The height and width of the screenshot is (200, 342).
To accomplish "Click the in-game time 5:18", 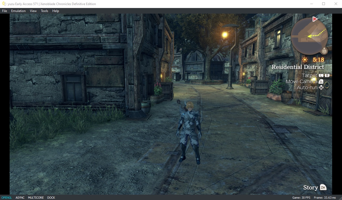I will pyautogui.click(x=318, y=60).
